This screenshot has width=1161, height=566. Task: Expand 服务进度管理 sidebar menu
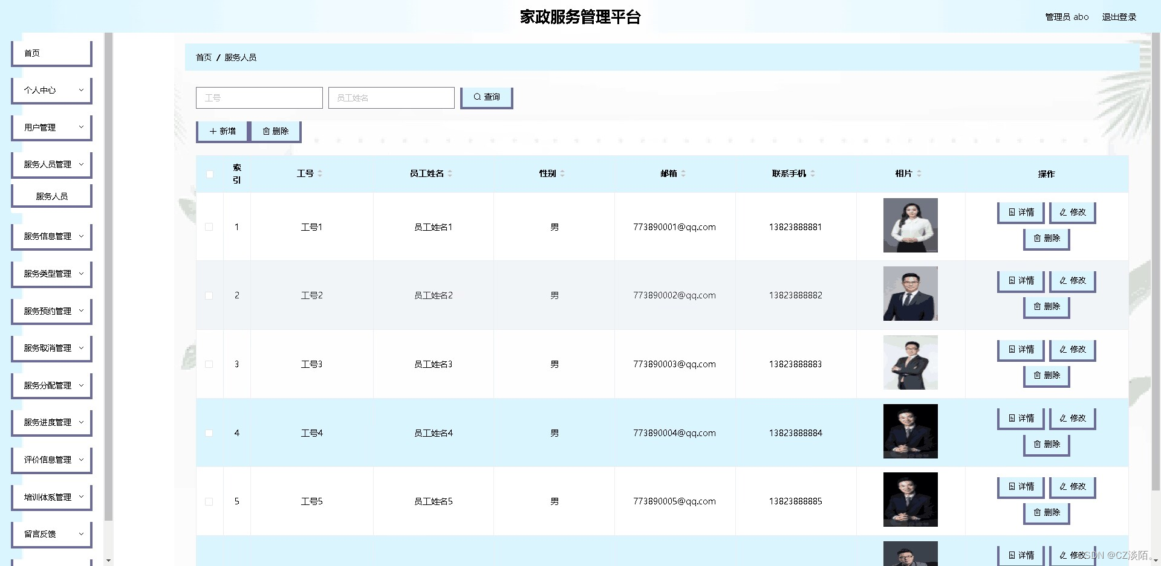(51, 422)
